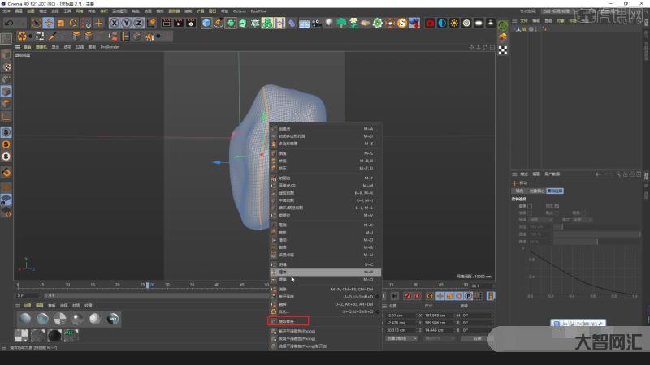The image size is (650, 365).
Task: Open the ProRender viewport menu
Action: pos(110,47)
